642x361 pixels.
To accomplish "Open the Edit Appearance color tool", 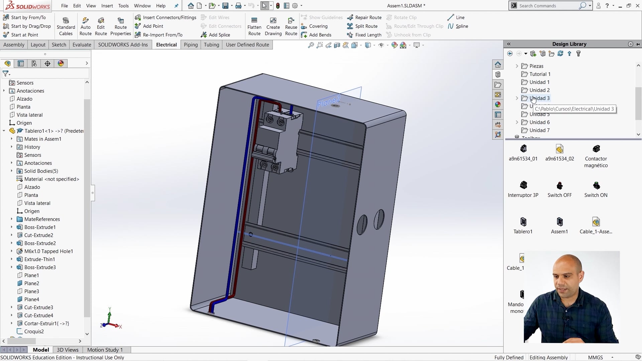I will click(x=394, y=45).
